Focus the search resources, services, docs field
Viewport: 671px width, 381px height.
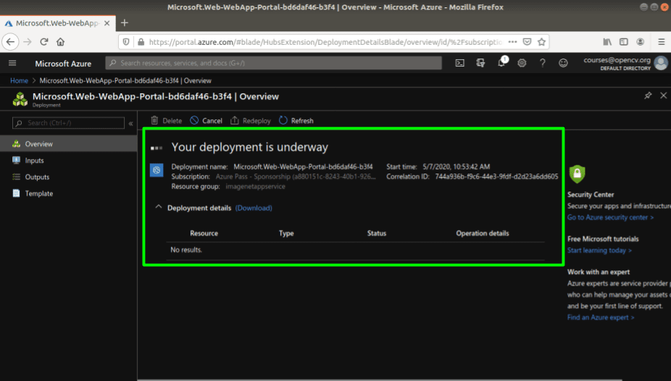coord(273,63)
